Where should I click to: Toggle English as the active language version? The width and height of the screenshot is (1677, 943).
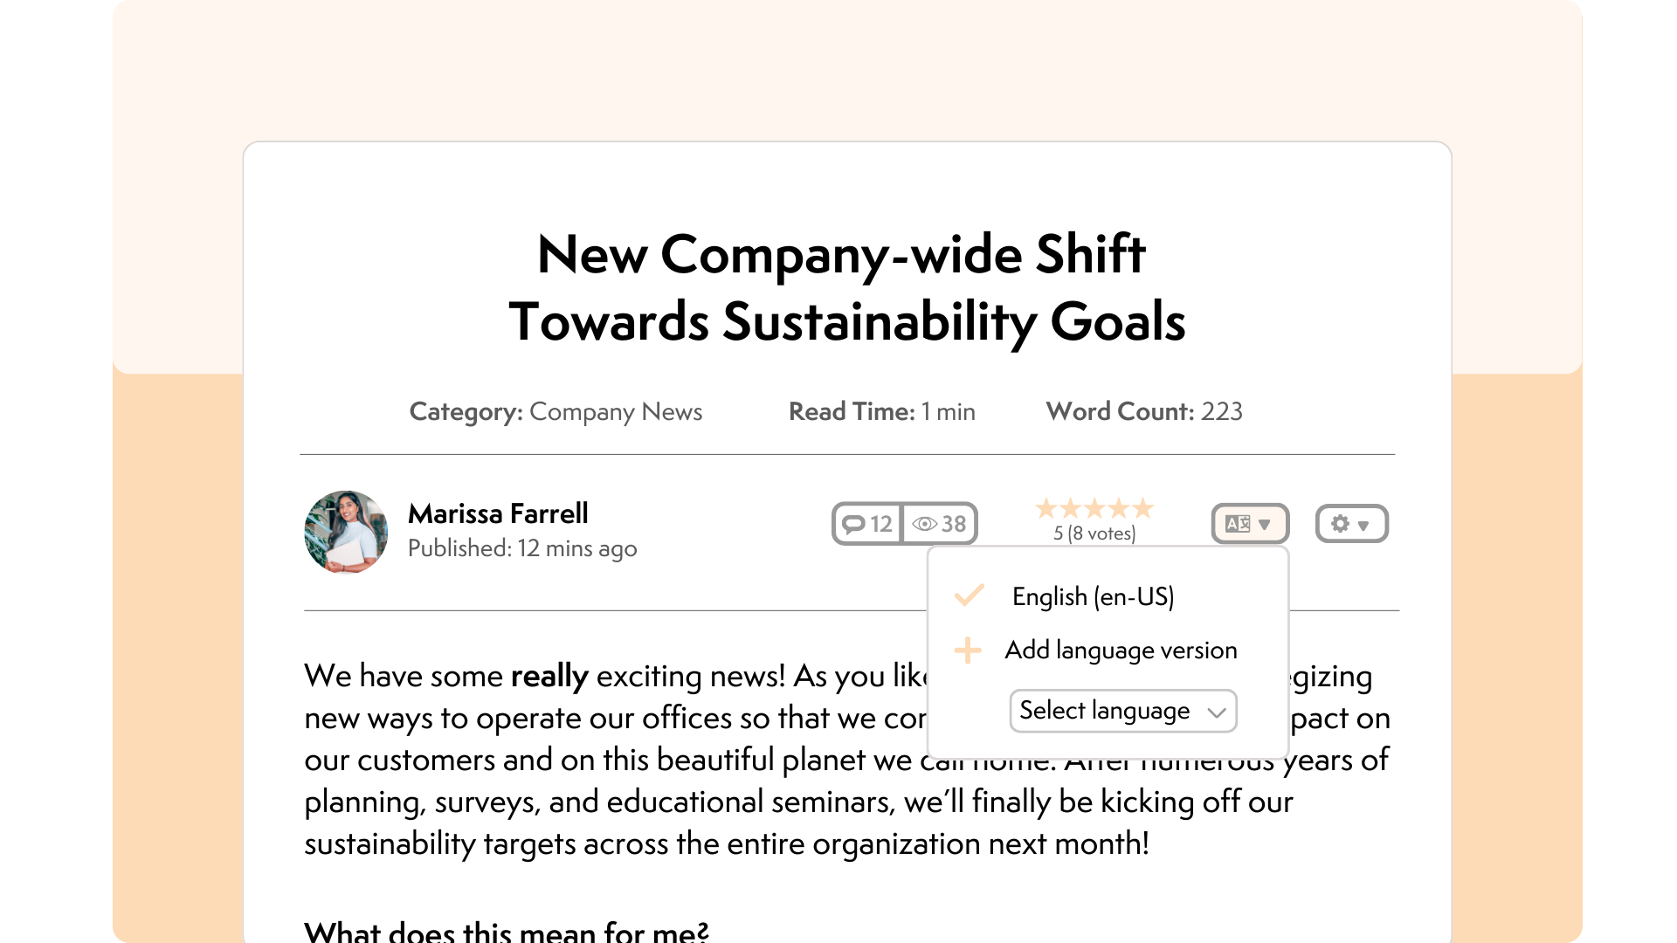[1094, 595]
